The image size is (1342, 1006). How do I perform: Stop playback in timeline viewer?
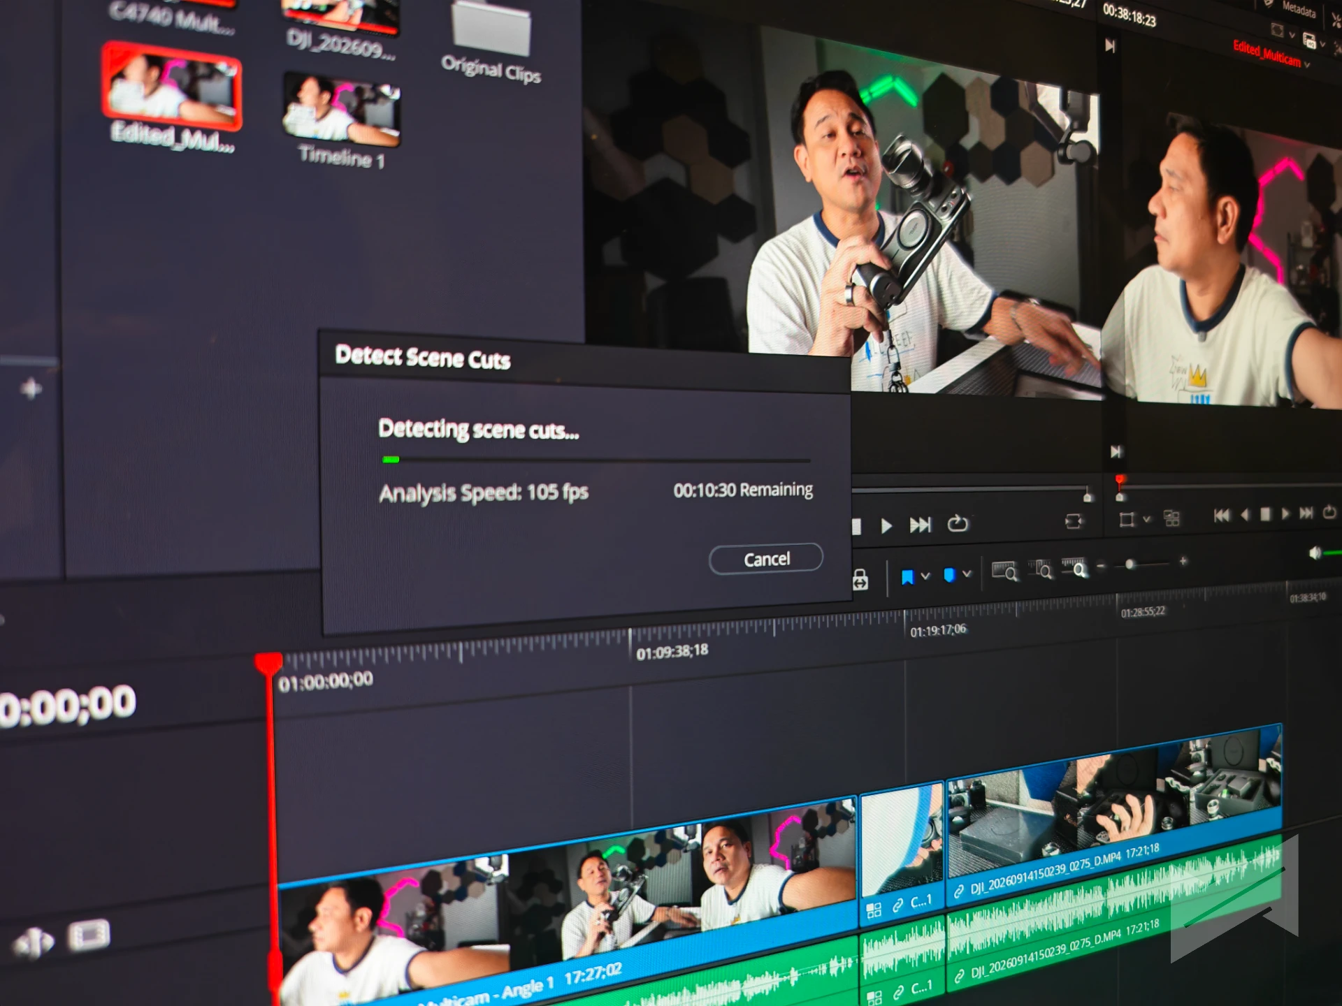click(1264, 514)
